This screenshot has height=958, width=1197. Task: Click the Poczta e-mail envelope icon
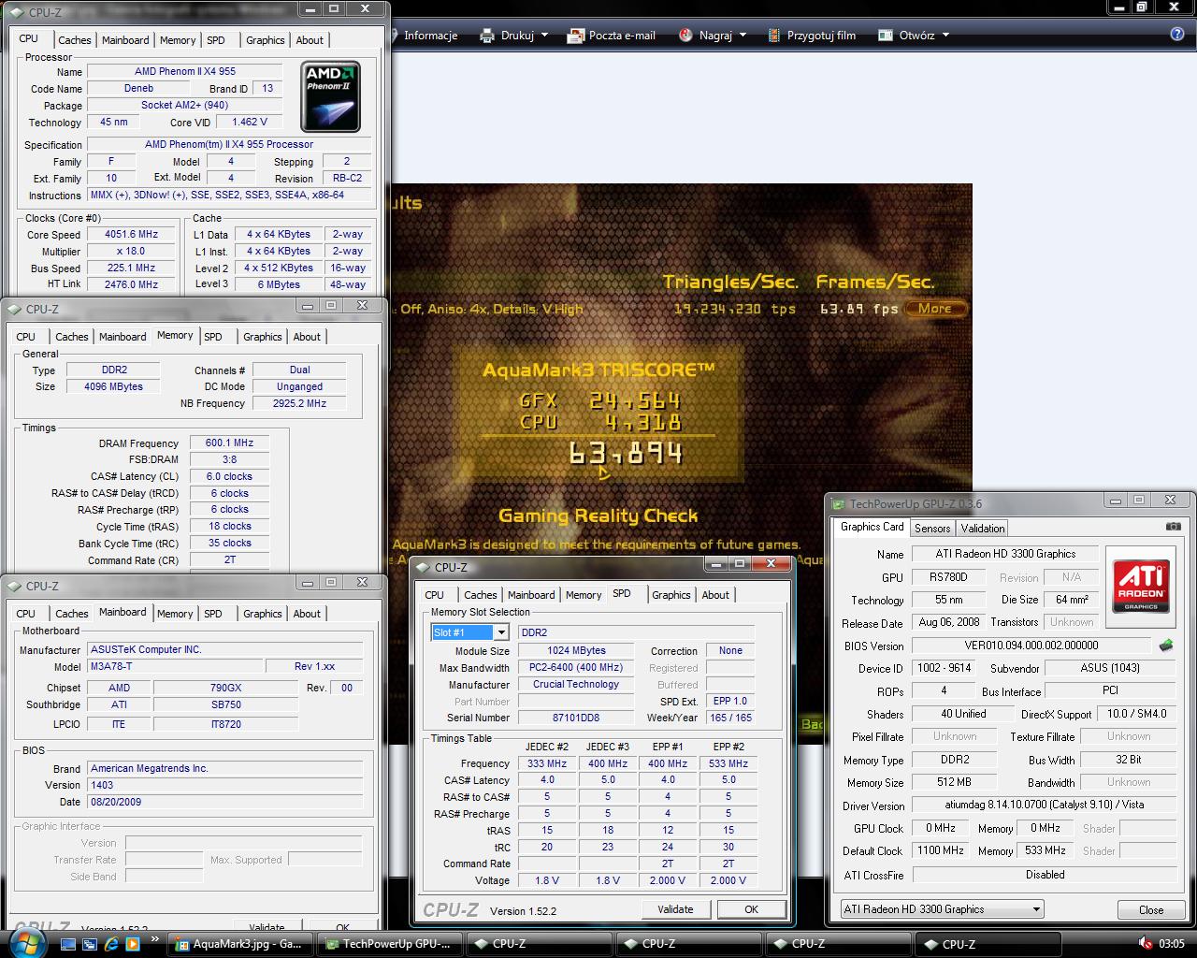[x=575, y=36]
